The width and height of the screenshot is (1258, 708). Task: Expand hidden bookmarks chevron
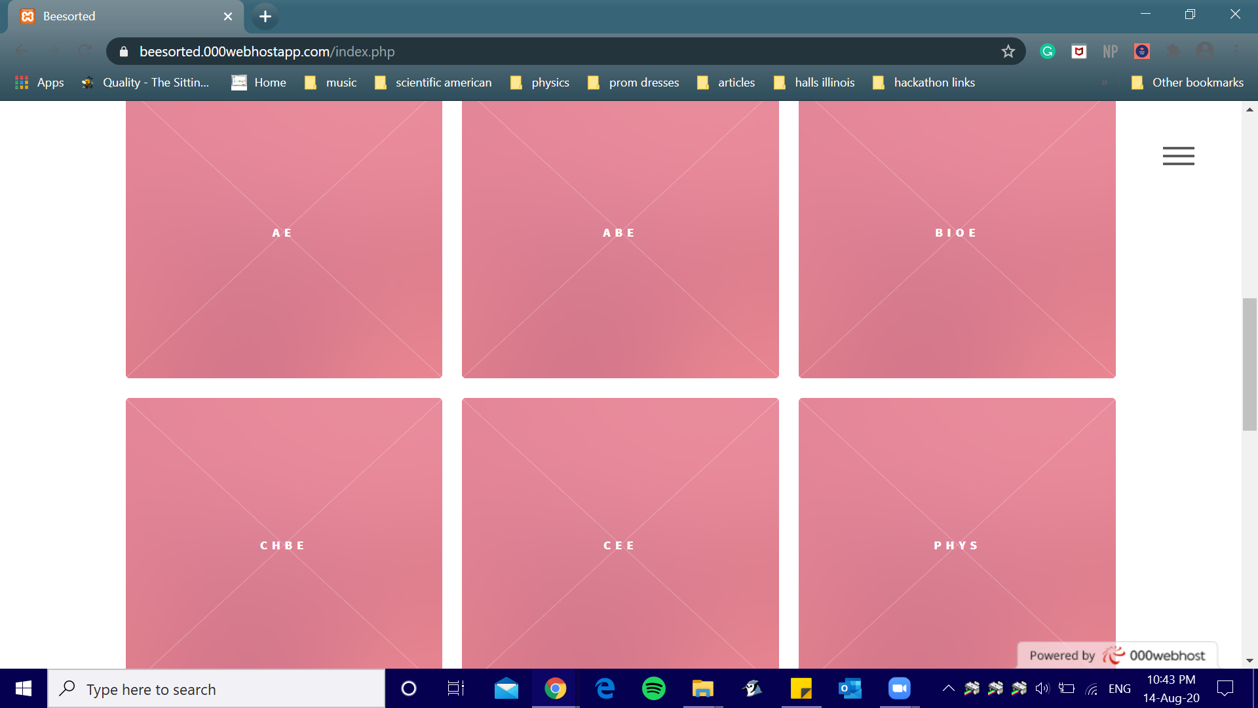[x=1104, y=83]
